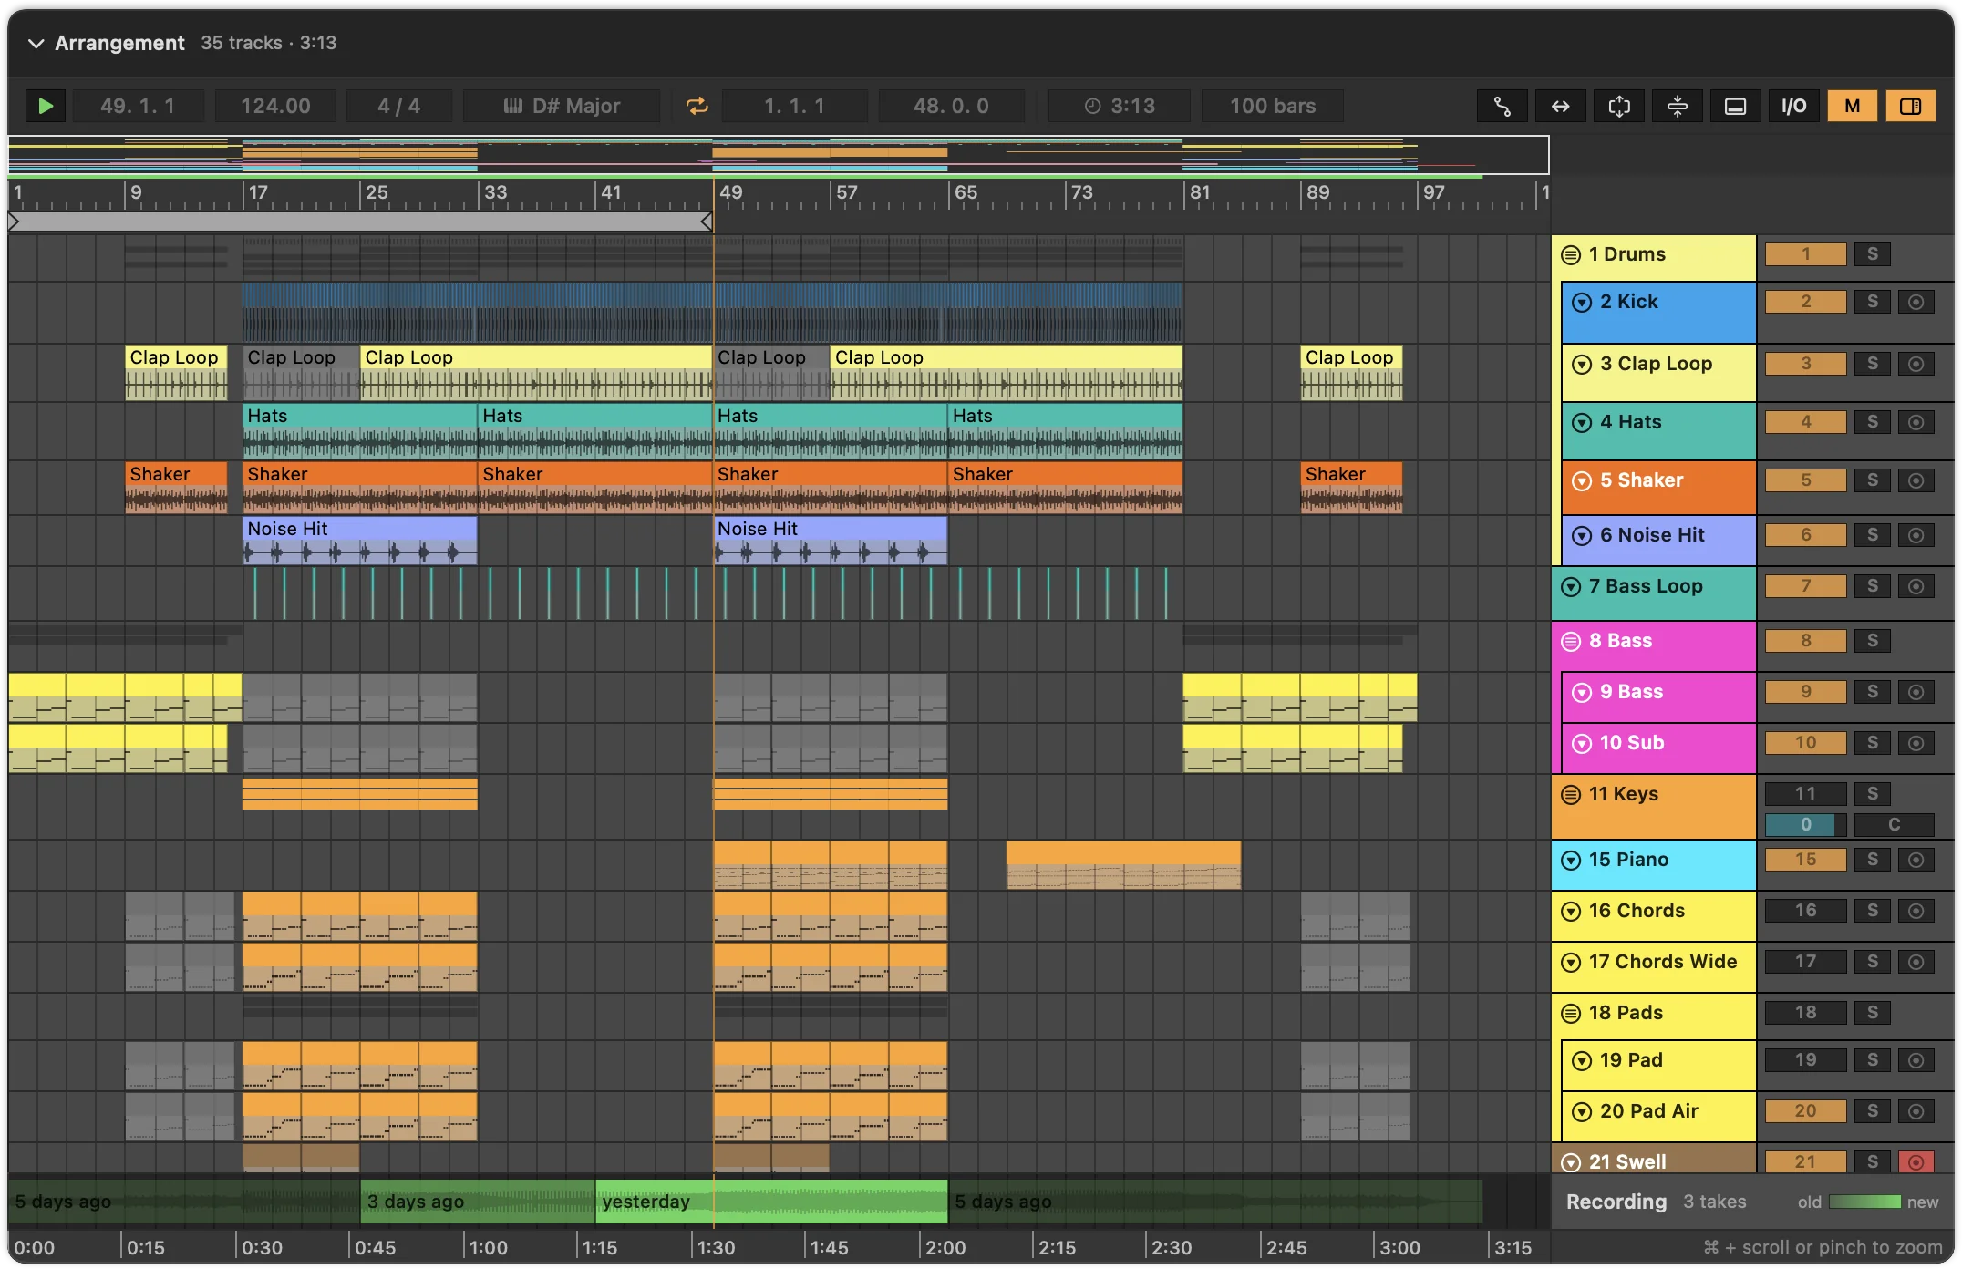Solo the 15 Piano track
Screen dimensions: 1962x1269
pos(1872,860)
